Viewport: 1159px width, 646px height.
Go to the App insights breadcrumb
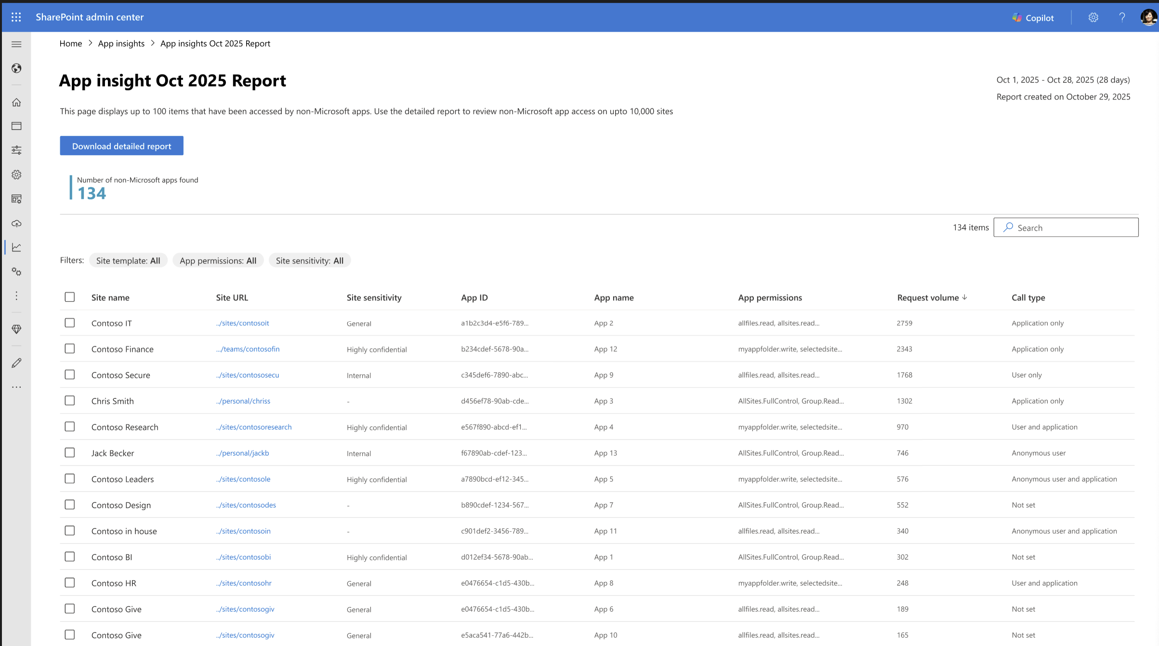pyautogui.click(x=121, y=43)
